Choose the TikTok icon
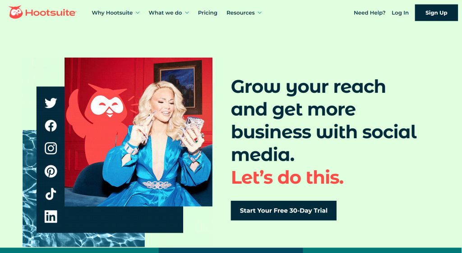This screenshot has width=462, height=253. click(51, 194)
